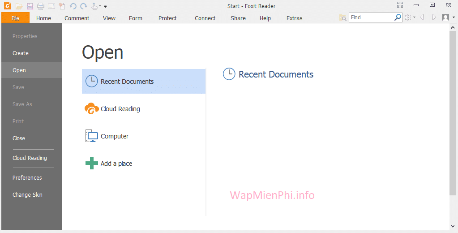Open the Connect tab
This screenshot has height=233, width=458.
pyautogui.click(x=205, y=18)
